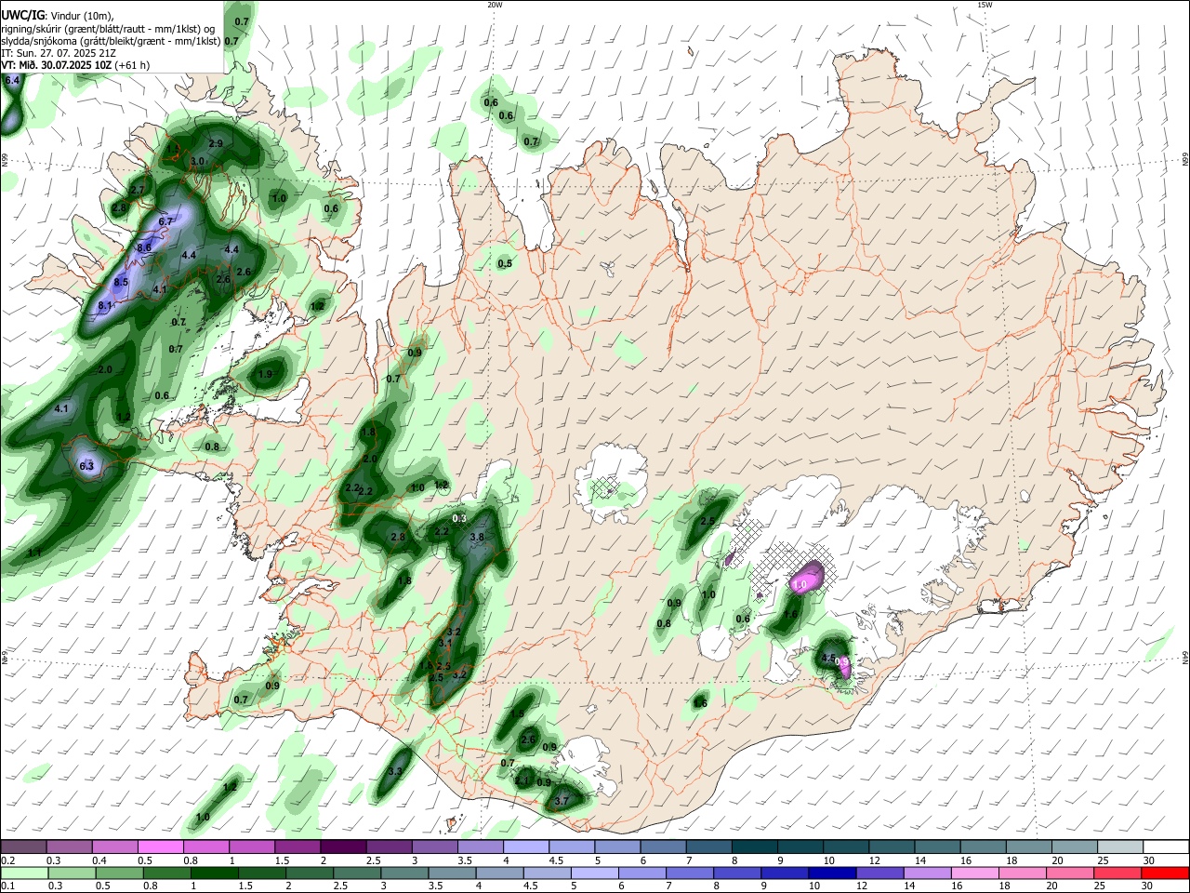
Task: Click the 8.5 precipitation value on the map
Action: pyautogui.click(x=121, y=283)
